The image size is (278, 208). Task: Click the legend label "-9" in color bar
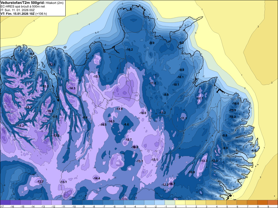click(x=83, y=206)
